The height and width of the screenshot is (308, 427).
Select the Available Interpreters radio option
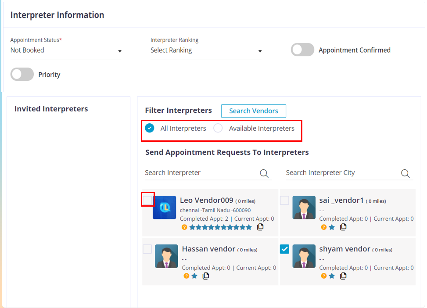coord(218,129)
